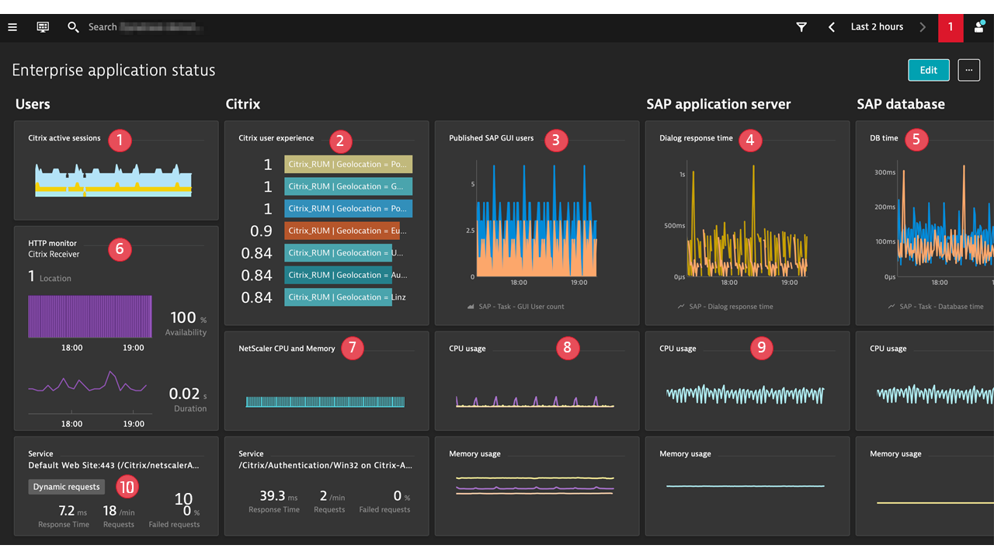Open the SAP database CPU usage tile
The width and height of the screenshot is (994, 559).
(x=925, y=380)
